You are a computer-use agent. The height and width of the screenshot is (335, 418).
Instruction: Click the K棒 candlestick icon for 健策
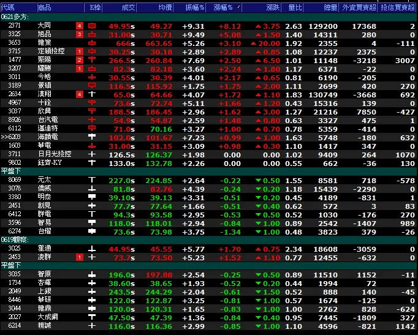click(x=92, y=43)
